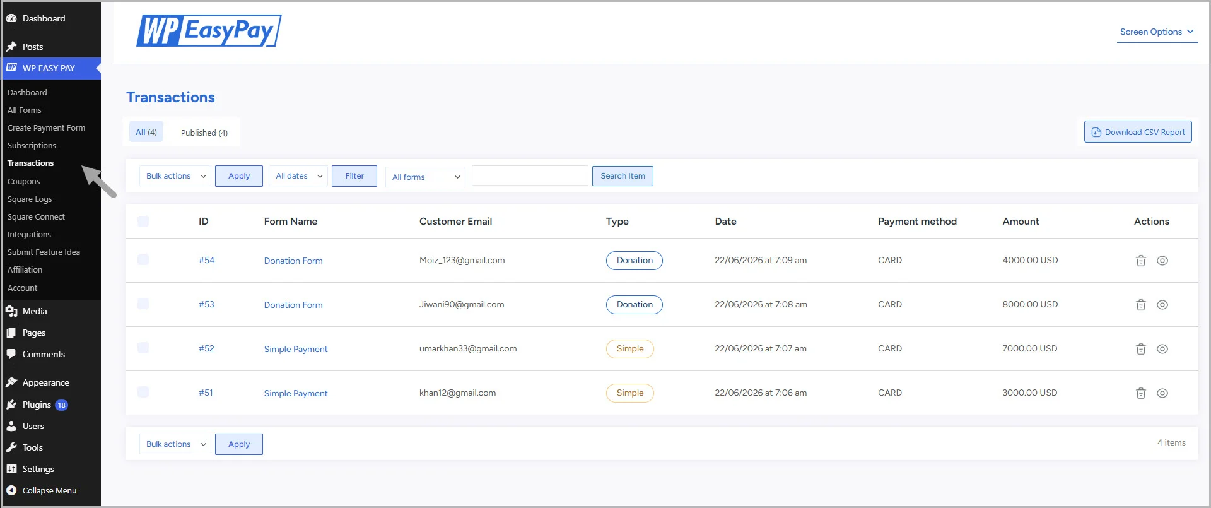The width and height of the screenshot is (1211, 508).
Task: Open Donation Form link for #53
Action: tap(293, 305)
